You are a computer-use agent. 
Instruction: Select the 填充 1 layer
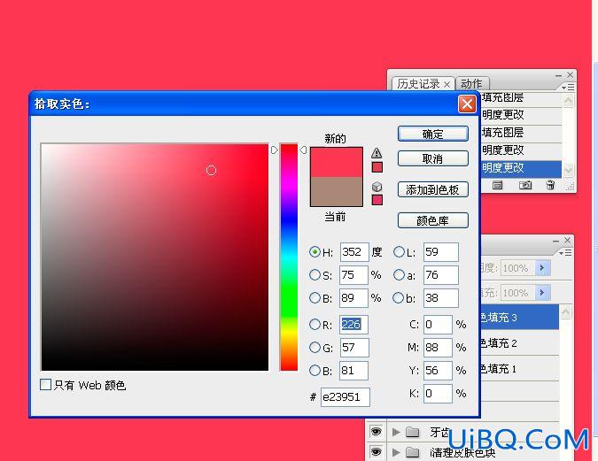point(519,368)
